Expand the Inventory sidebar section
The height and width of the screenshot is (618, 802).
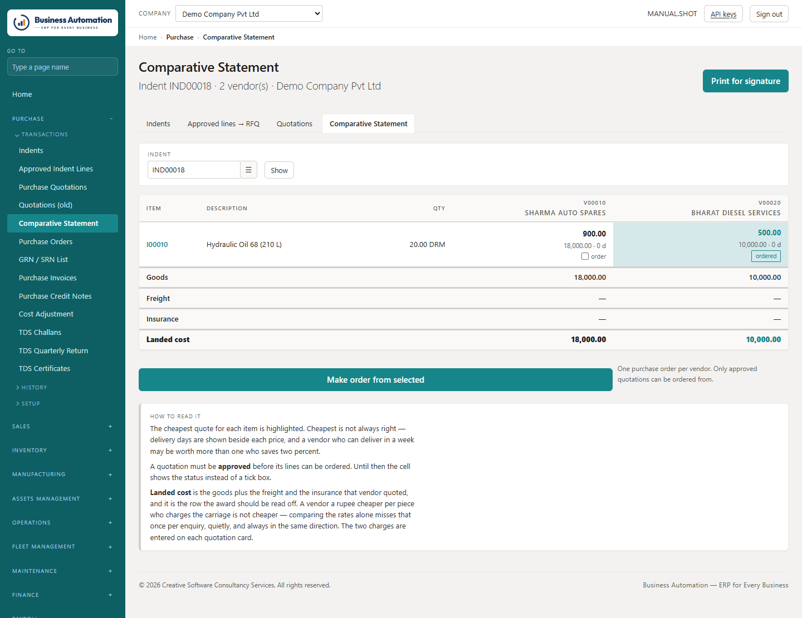point(62,451)
